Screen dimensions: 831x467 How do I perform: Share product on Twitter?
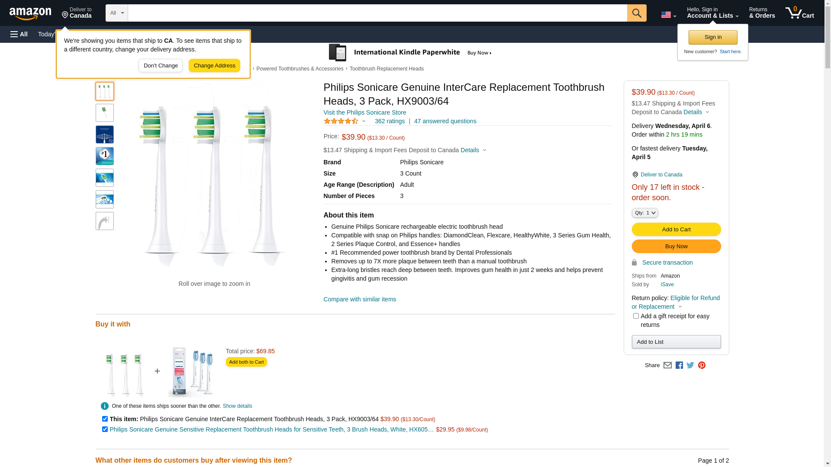[x=690, y=365]
